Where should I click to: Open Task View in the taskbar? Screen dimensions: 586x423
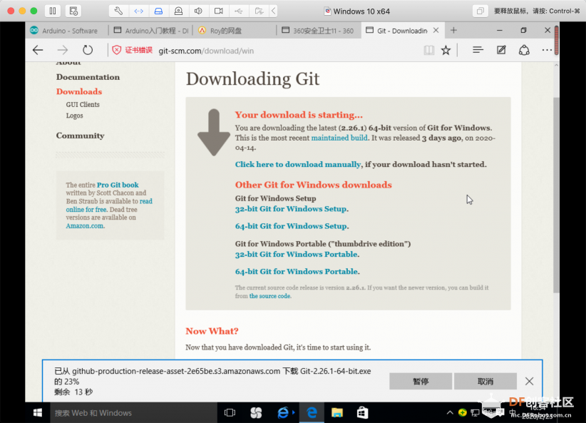[x=230, y=412]
